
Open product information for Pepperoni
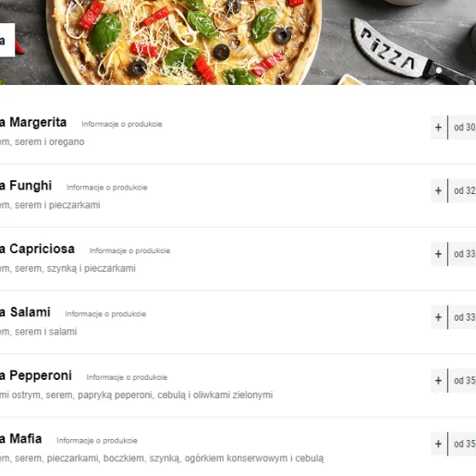click(x=127, y=377)
